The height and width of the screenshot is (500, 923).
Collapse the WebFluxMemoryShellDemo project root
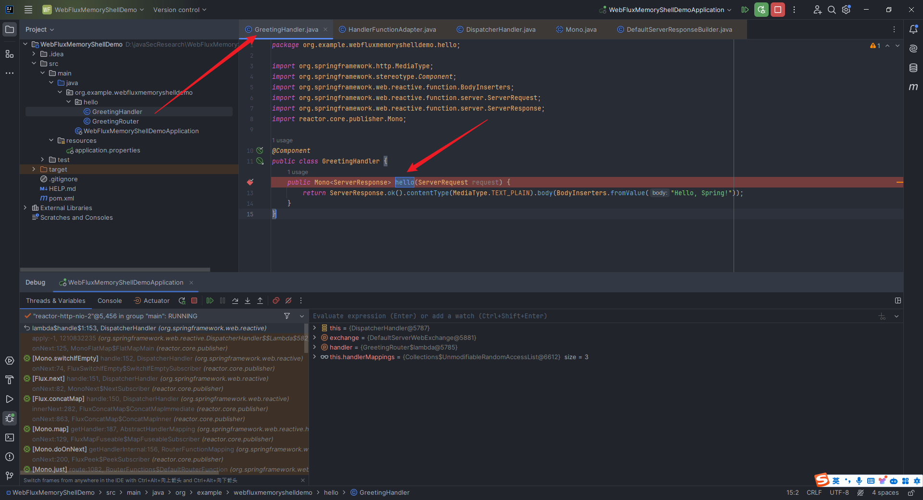[25, 44]
